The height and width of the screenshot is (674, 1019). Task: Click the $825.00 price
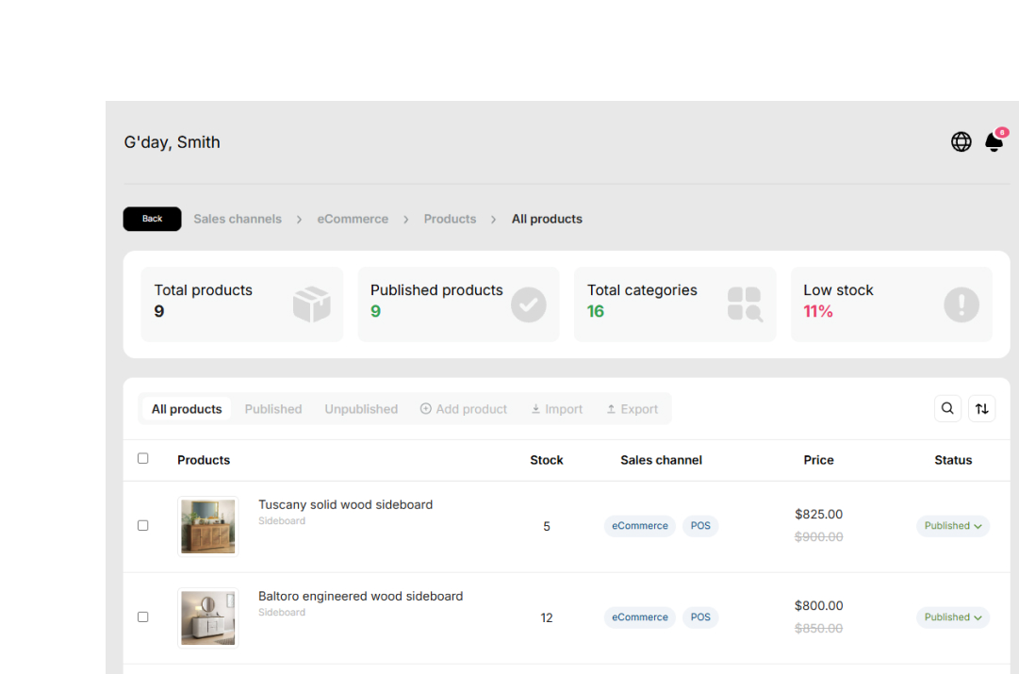click(x=818, y=514)
